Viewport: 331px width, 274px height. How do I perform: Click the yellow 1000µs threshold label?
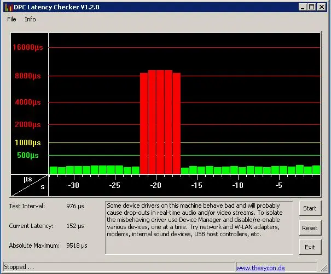tap(29, 142)
